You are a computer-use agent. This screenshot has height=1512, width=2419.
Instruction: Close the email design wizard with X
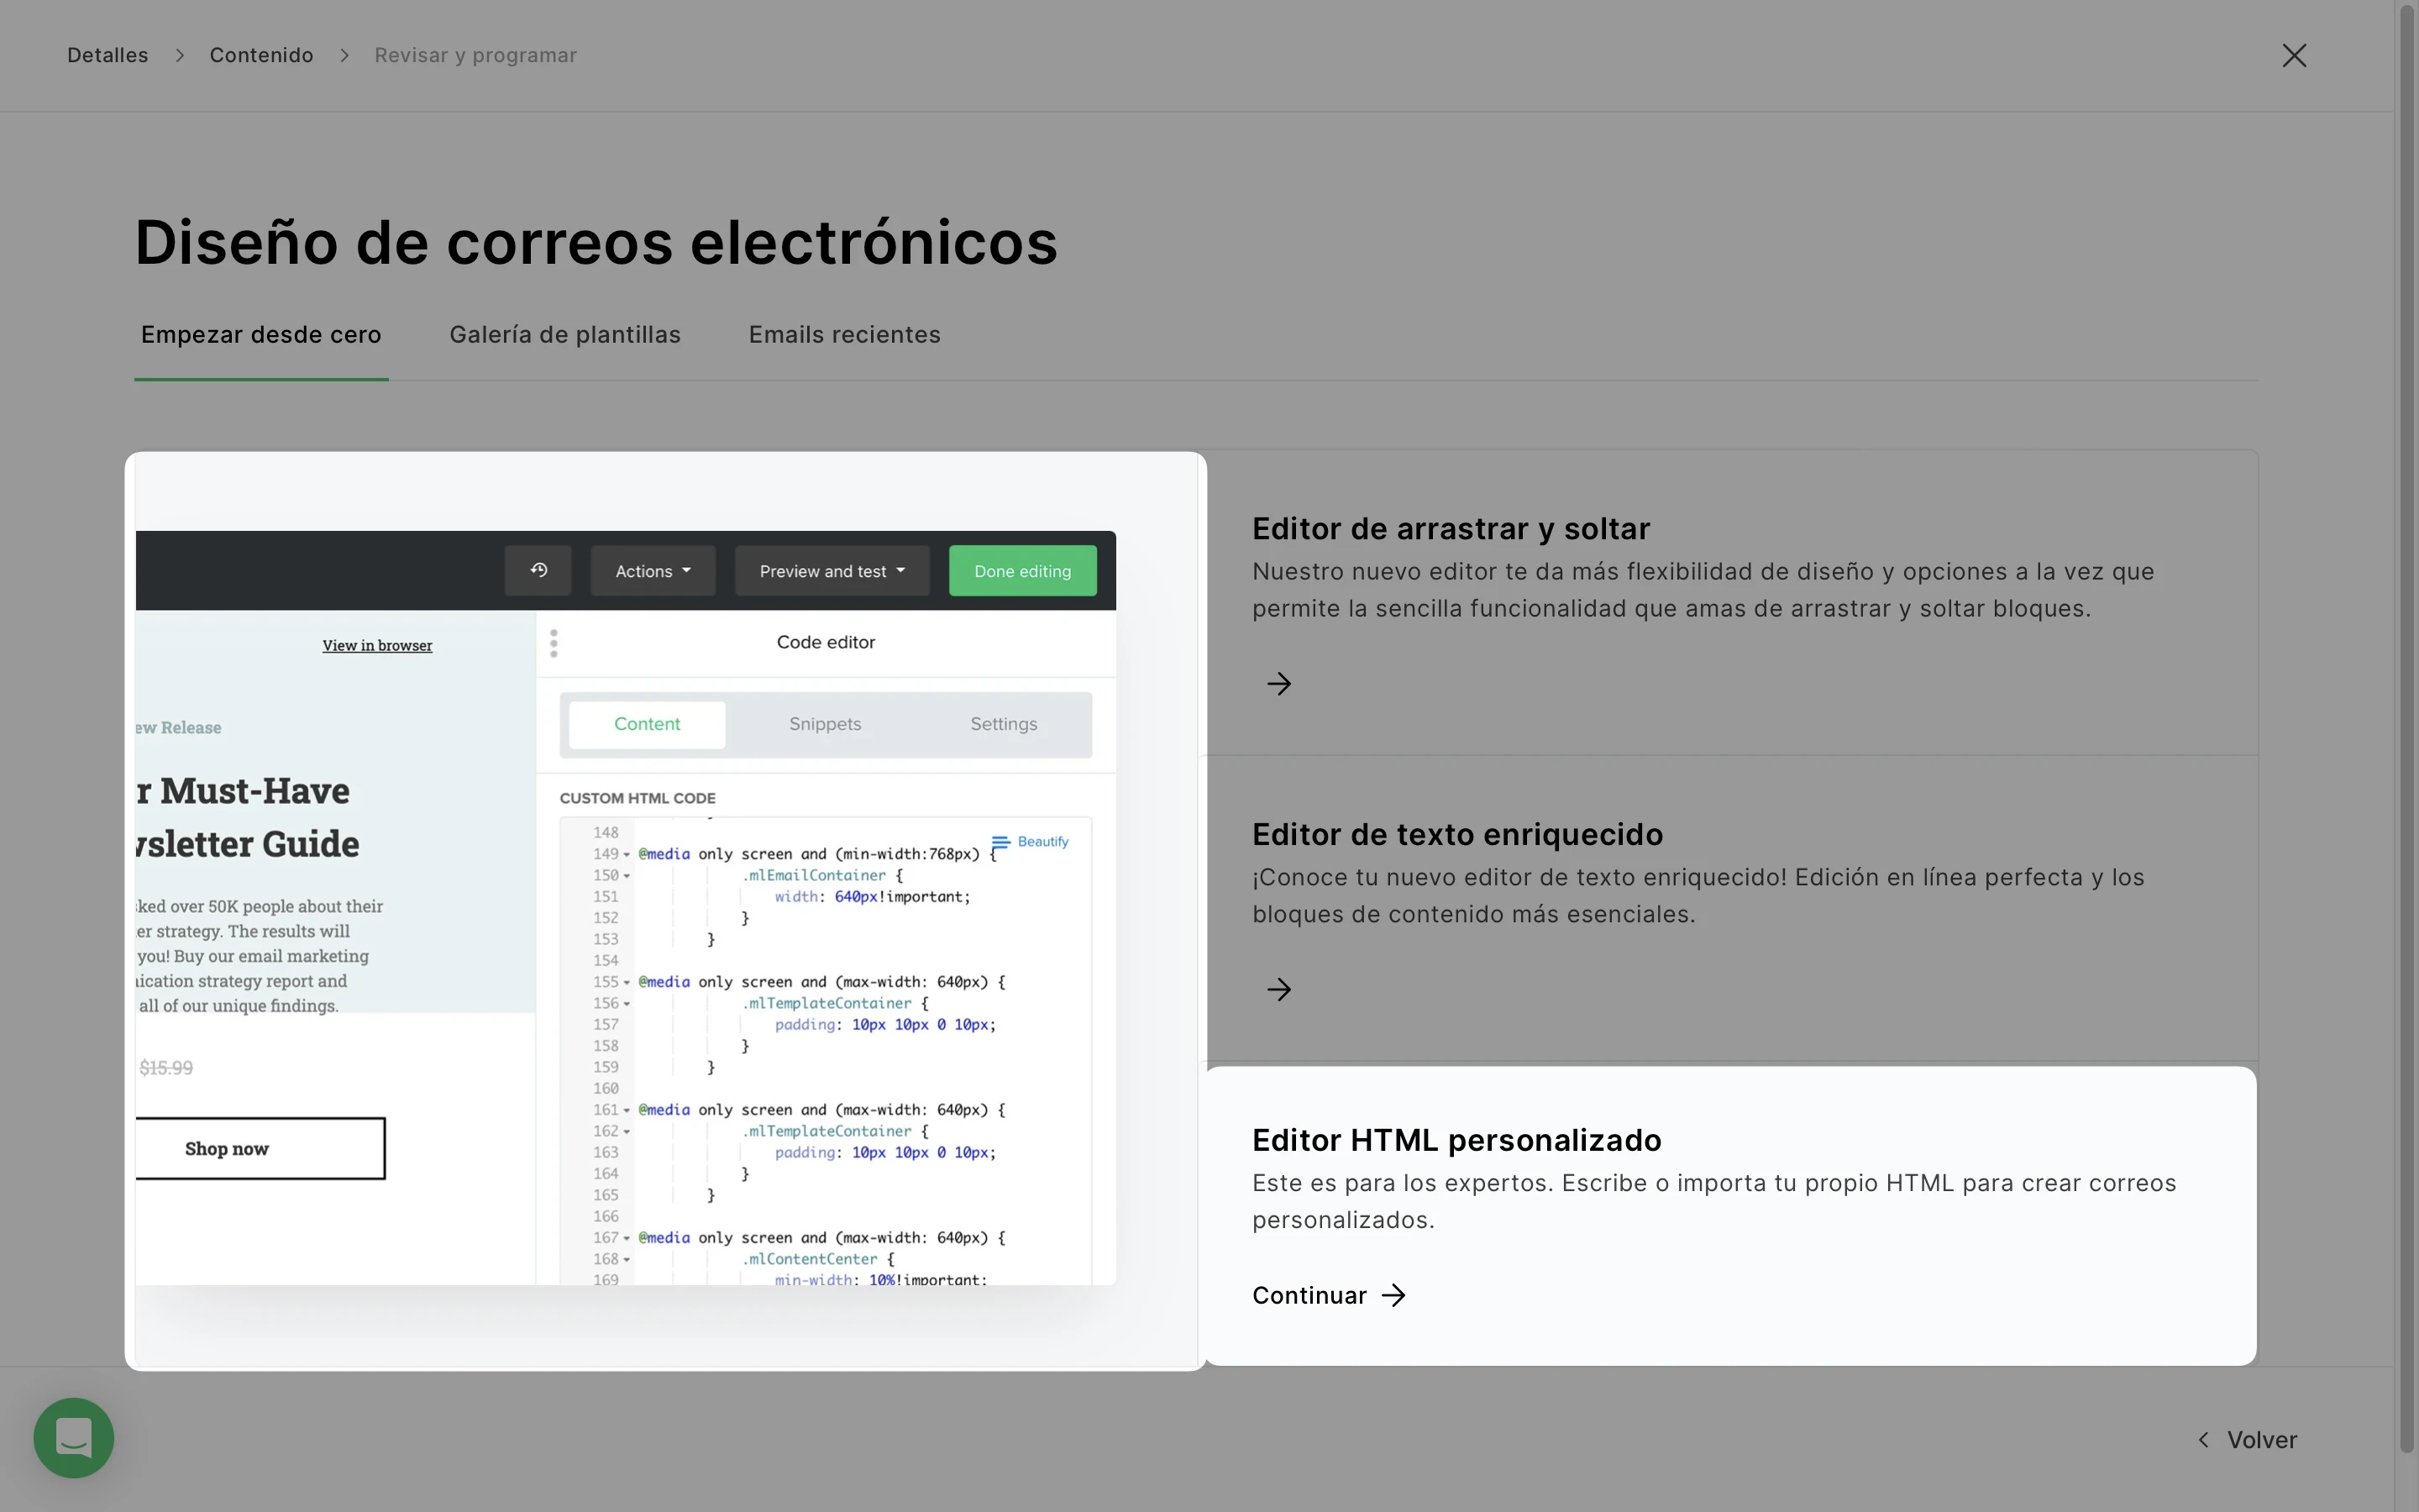tap(2294, 55)
